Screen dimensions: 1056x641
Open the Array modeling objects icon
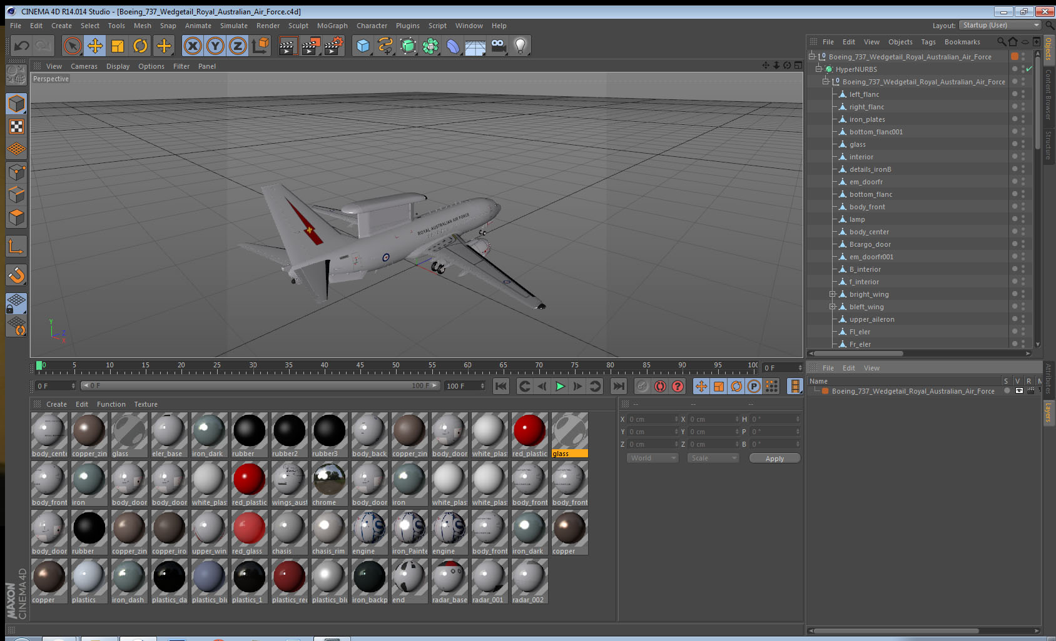tap(430, 46)
